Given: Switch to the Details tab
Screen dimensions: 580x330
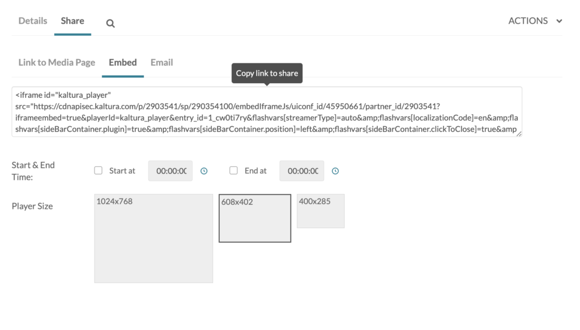Looking at the screenshot, I should (x=33, y=21).
